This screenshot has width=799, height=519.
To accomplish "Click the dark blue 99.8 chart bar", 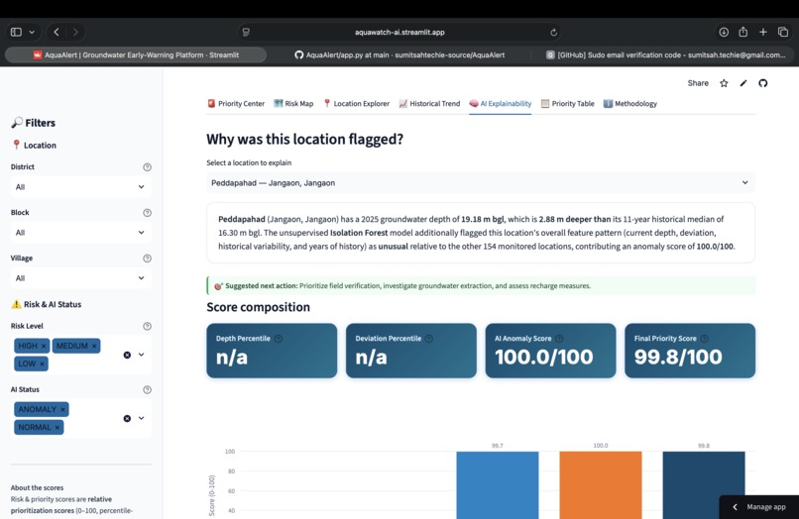I will pyautogui.click(x=704, y=485).
